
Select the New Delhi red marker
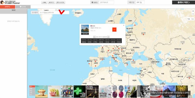click(x=189, y=78)
